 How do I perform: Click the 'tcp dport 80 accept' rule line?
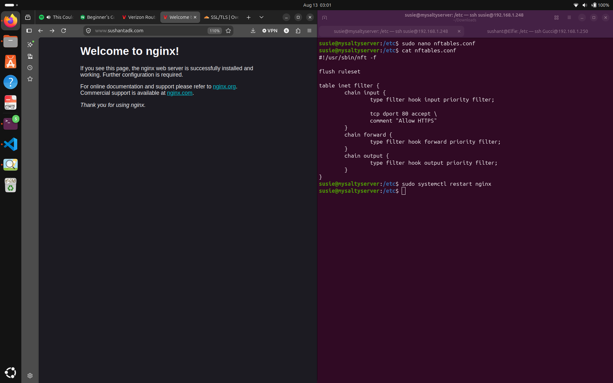click(404, 114)
